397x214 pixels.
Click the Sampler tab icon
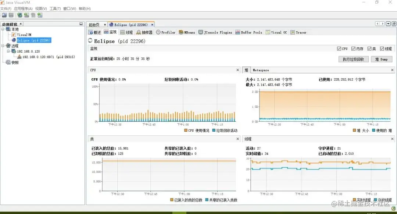(x=139, y=32)
